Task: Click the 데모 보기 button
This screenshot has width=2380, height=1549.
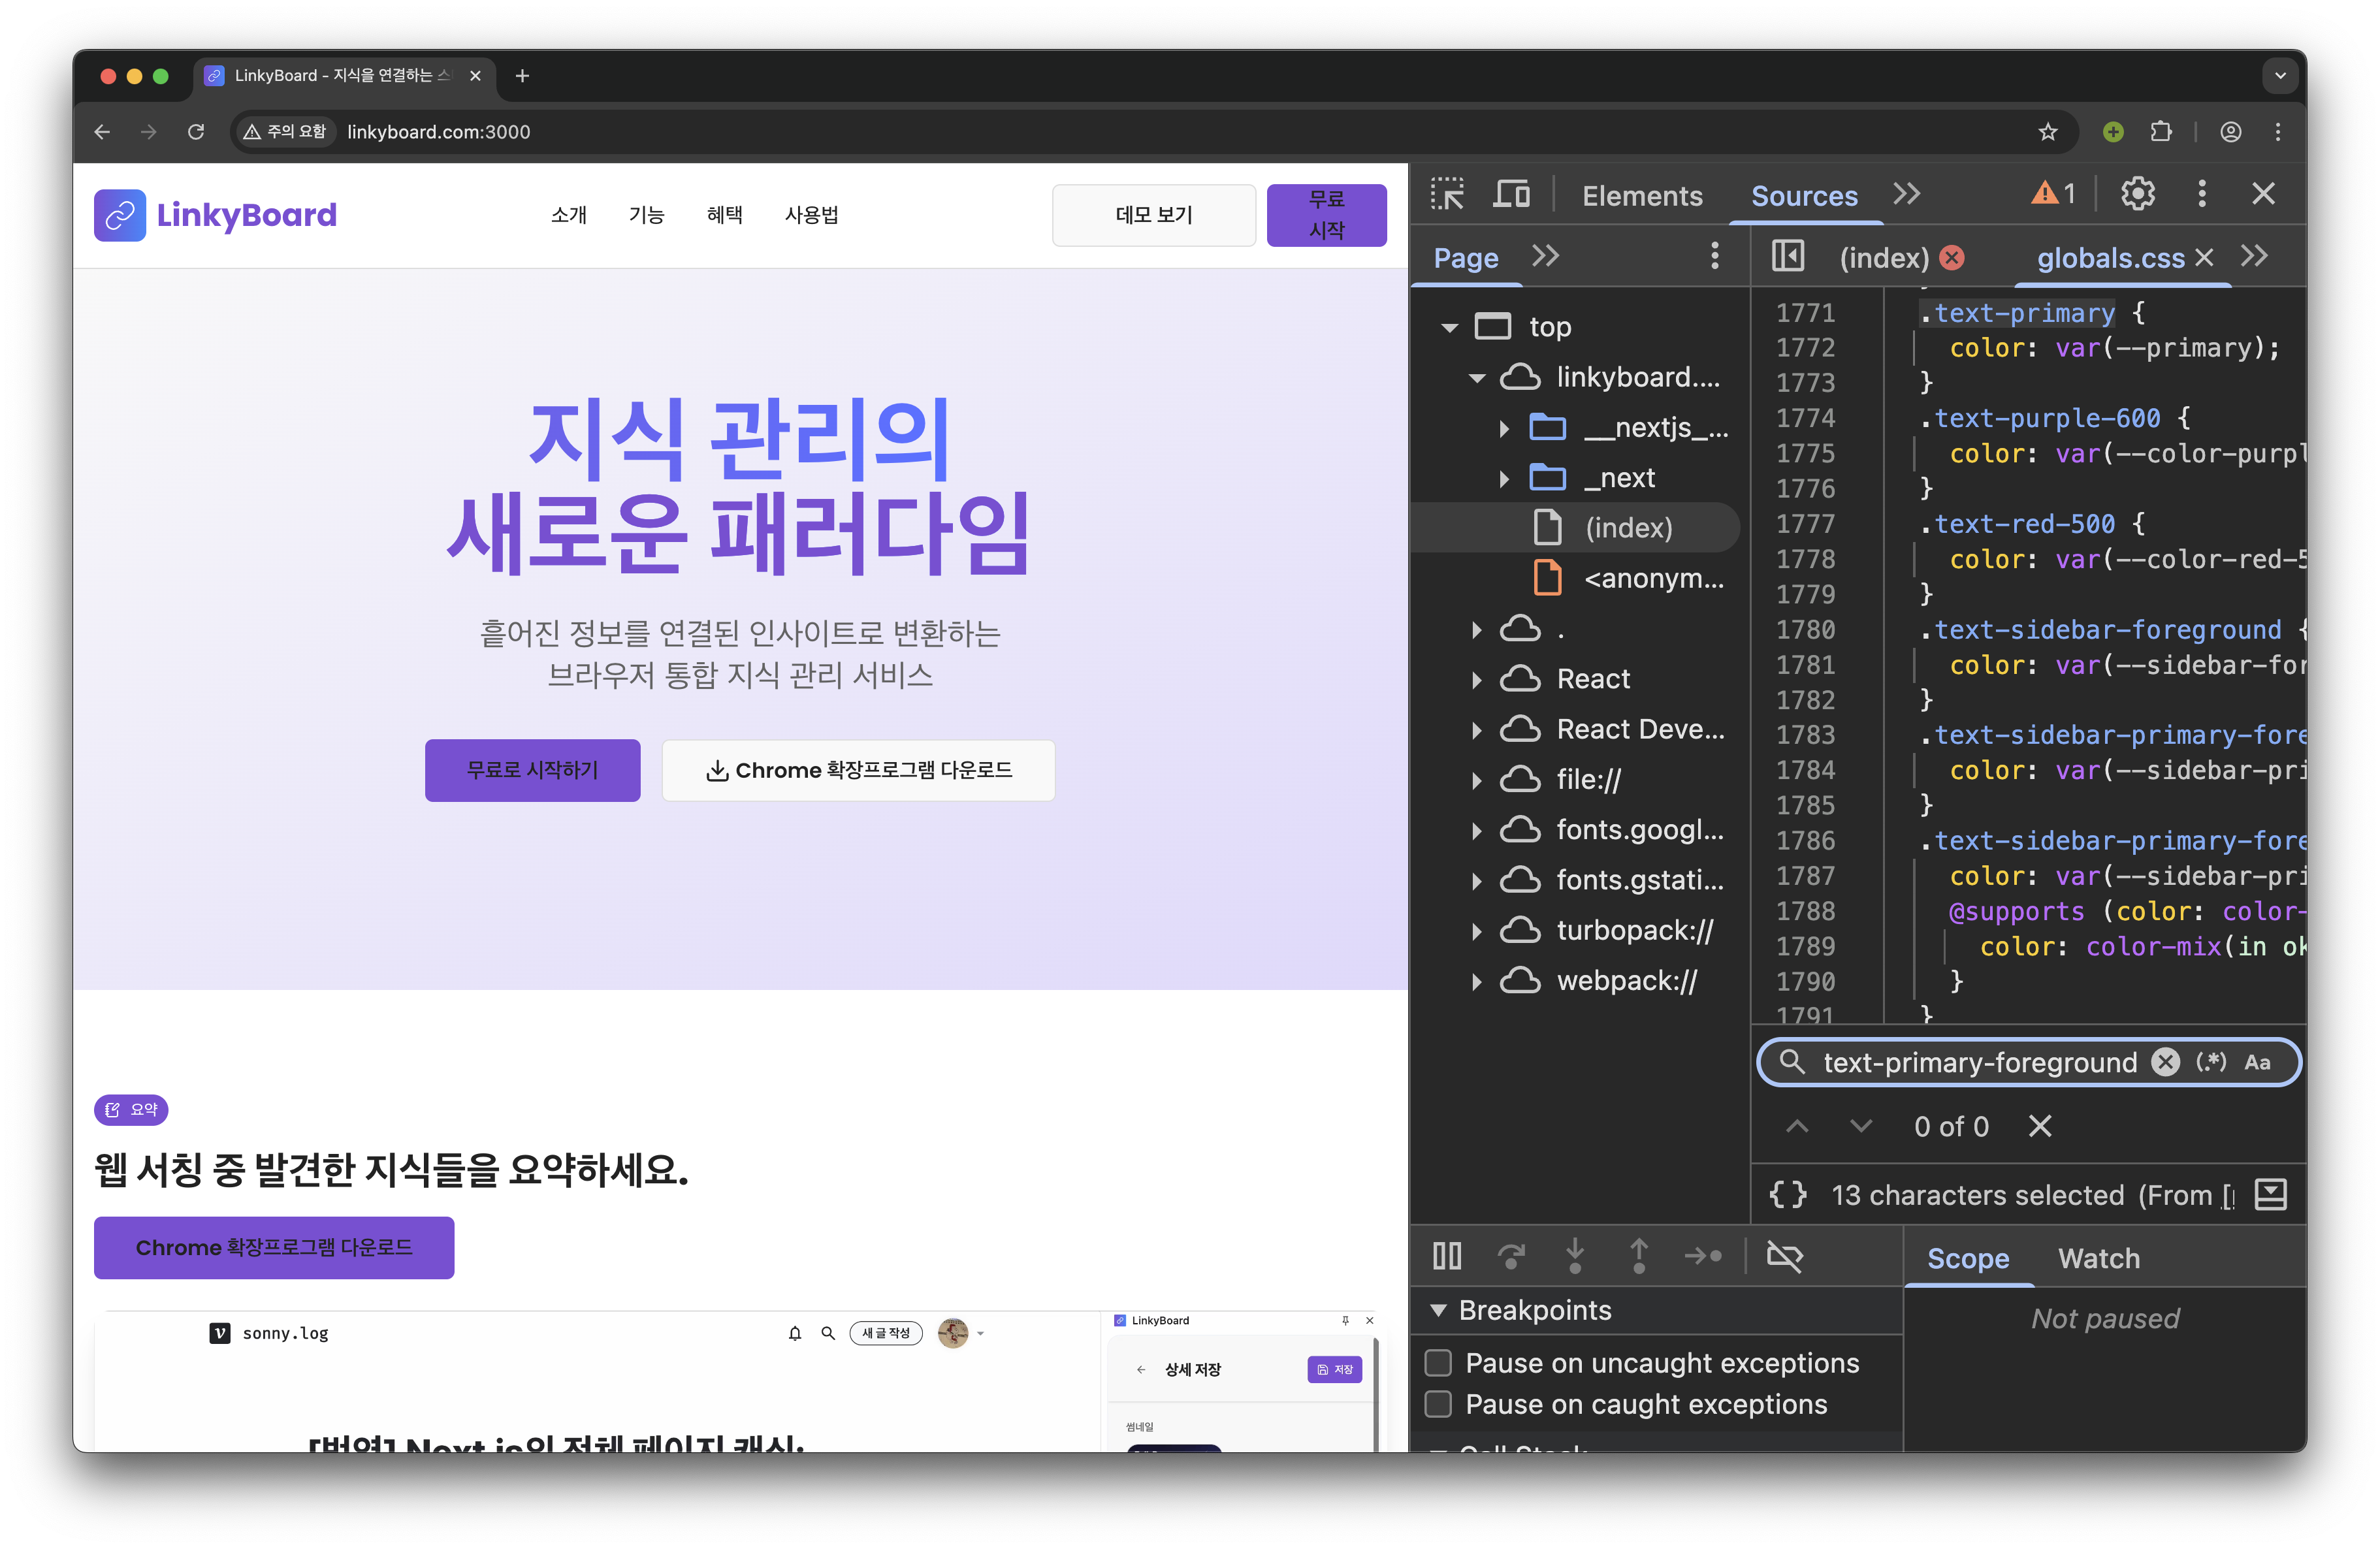Action: 1153,215
